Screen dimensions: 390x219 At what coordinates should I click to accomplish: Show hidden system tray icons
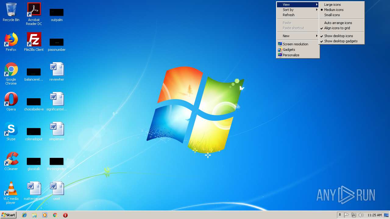340,215
